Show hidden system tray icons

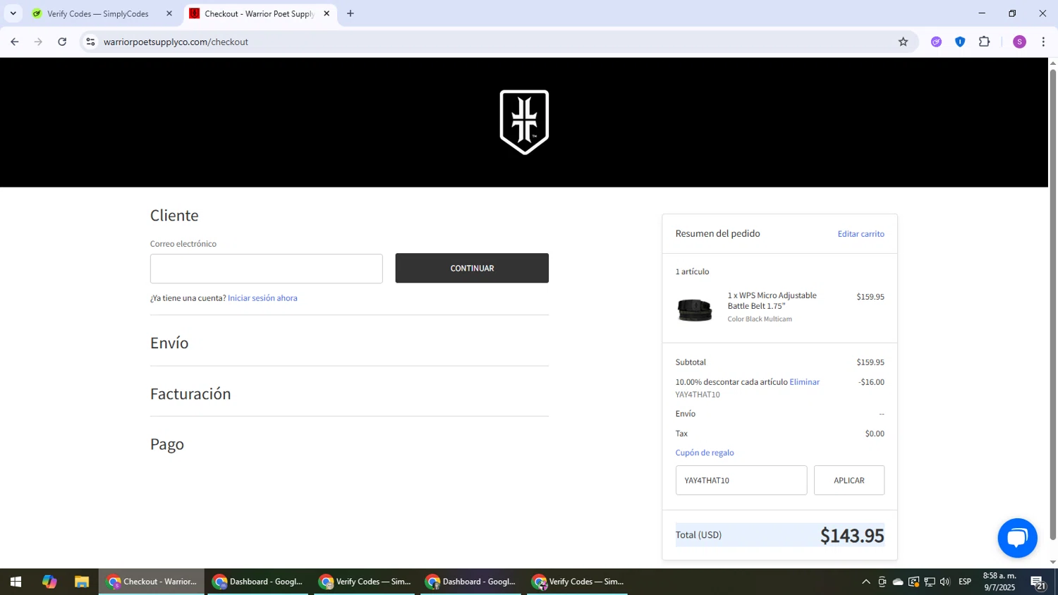tap(865, 582)
